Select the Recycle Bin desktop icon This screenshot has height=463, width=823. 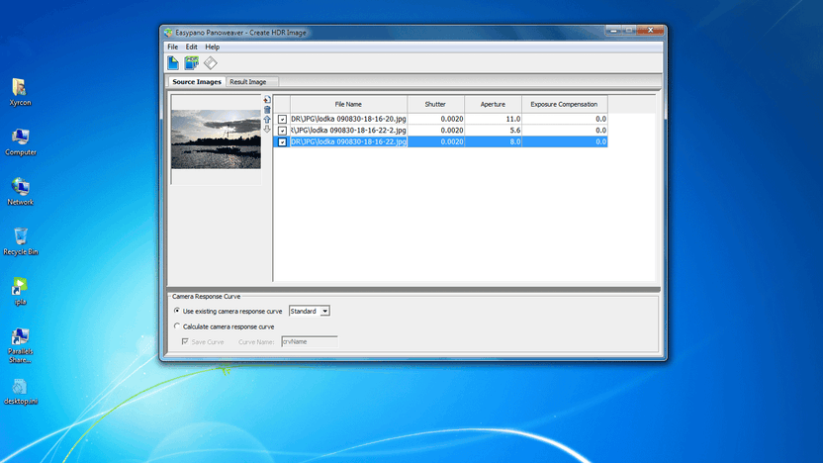(x=21, y=241)
